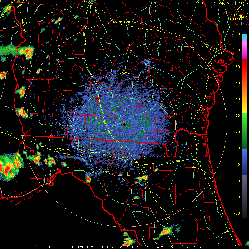Screen dimensions: 249x249
Task: Click the "100 NMI" range ring label
Action: click(x=124, y=22)
